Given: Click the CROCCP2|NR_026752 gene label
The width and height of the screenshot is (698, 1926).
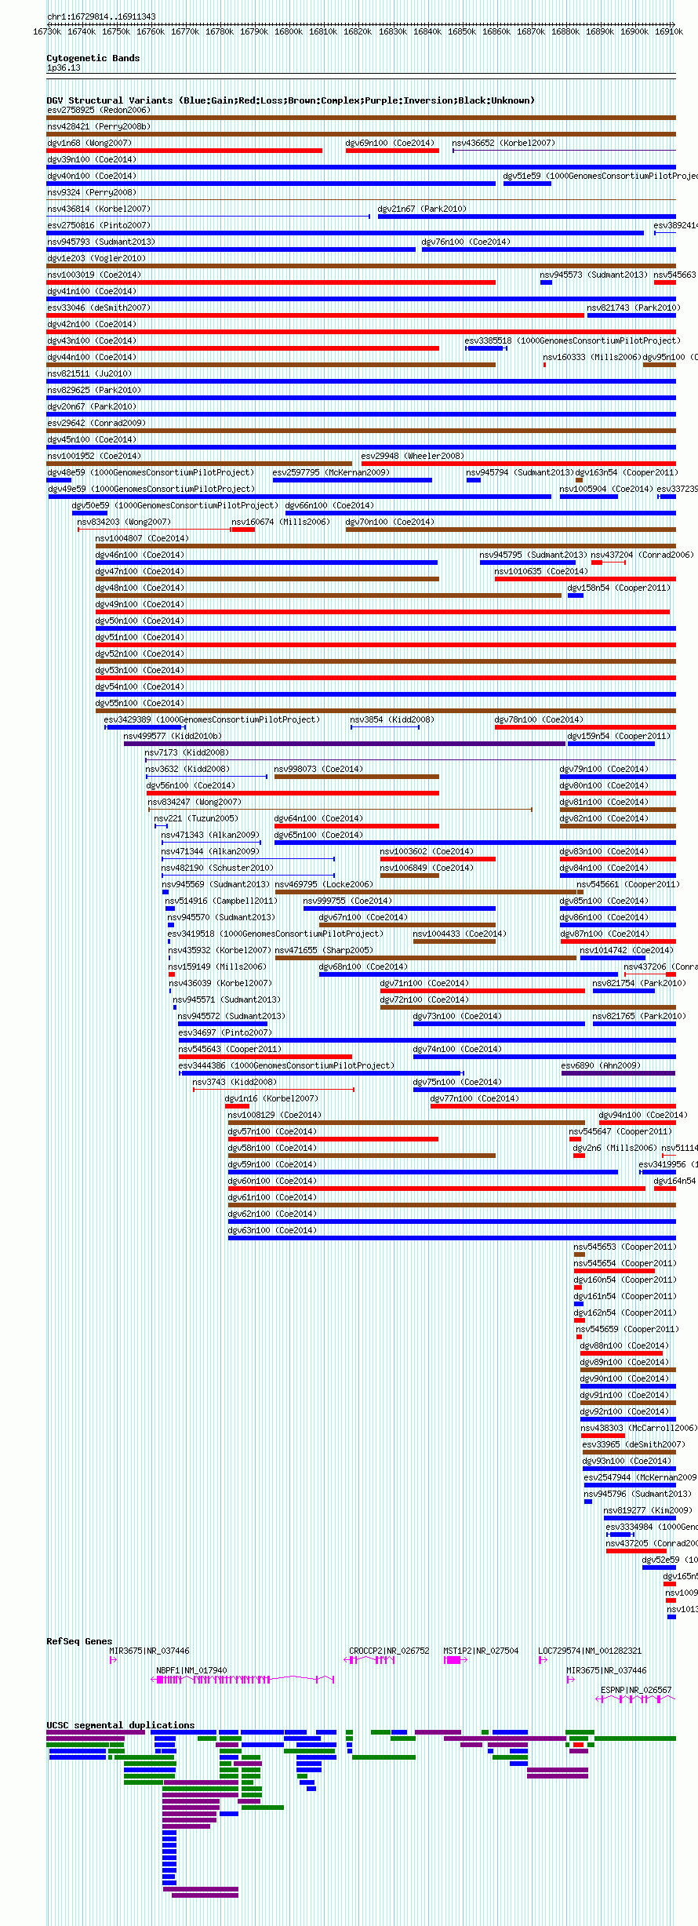Looking at the screenshot, I should coord(390,1651).
